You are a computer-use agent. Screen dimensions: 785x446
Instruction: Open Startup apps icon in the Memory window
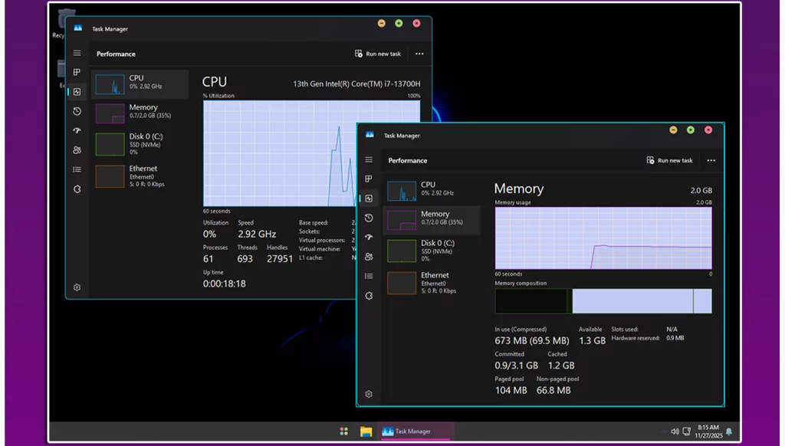[x=369, y=237]
